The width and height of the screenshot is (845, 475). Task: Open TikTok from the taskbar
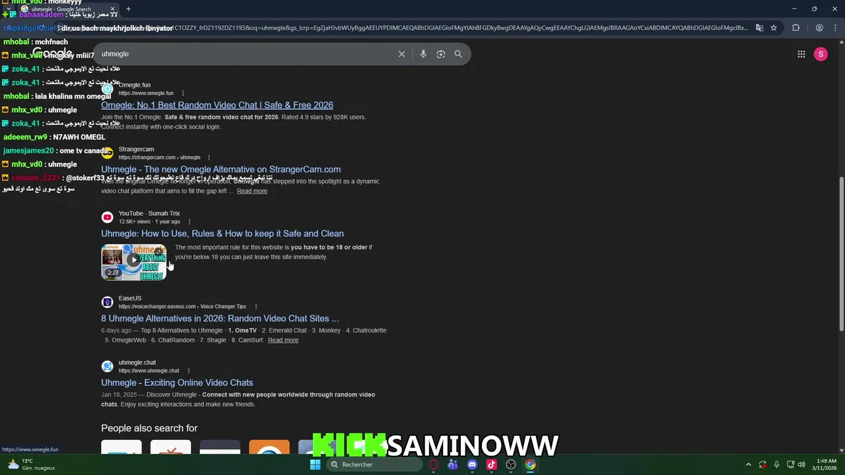(491, 464)
